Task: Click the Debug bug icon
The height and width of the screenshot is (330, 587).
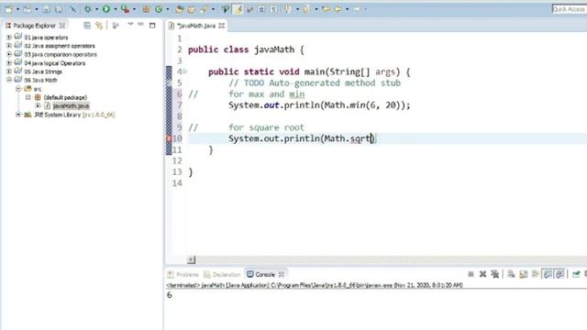Action: coord(88,9)
